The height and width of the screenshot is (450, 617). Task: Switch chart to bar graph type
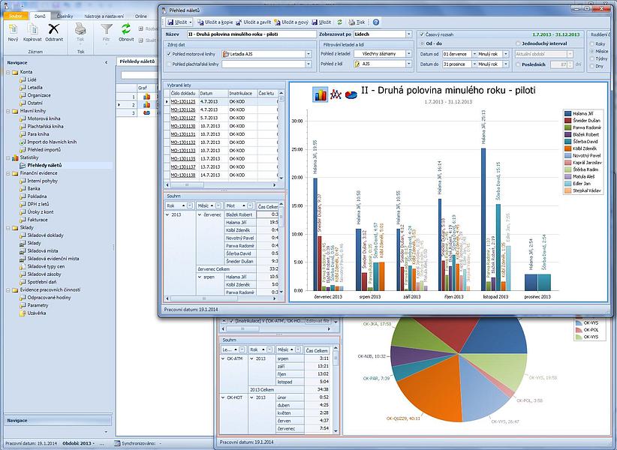321,94
